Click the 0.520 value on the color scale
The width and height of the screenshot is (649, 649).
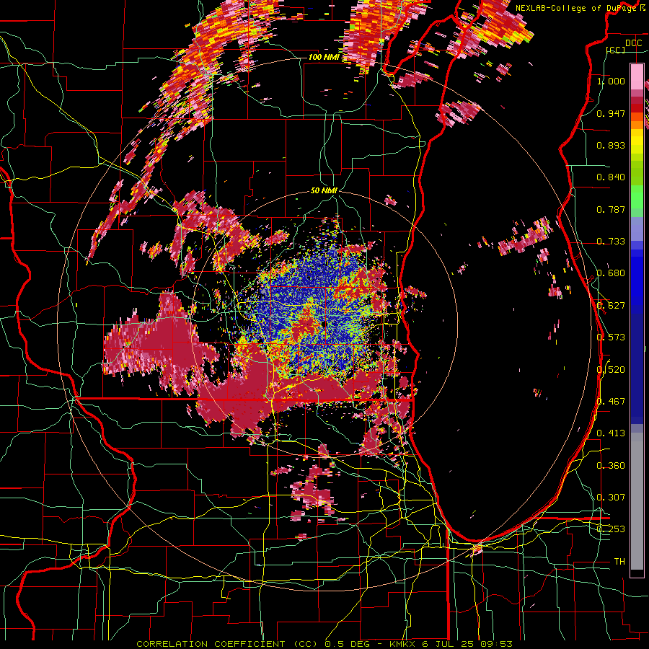coord(611,370)
